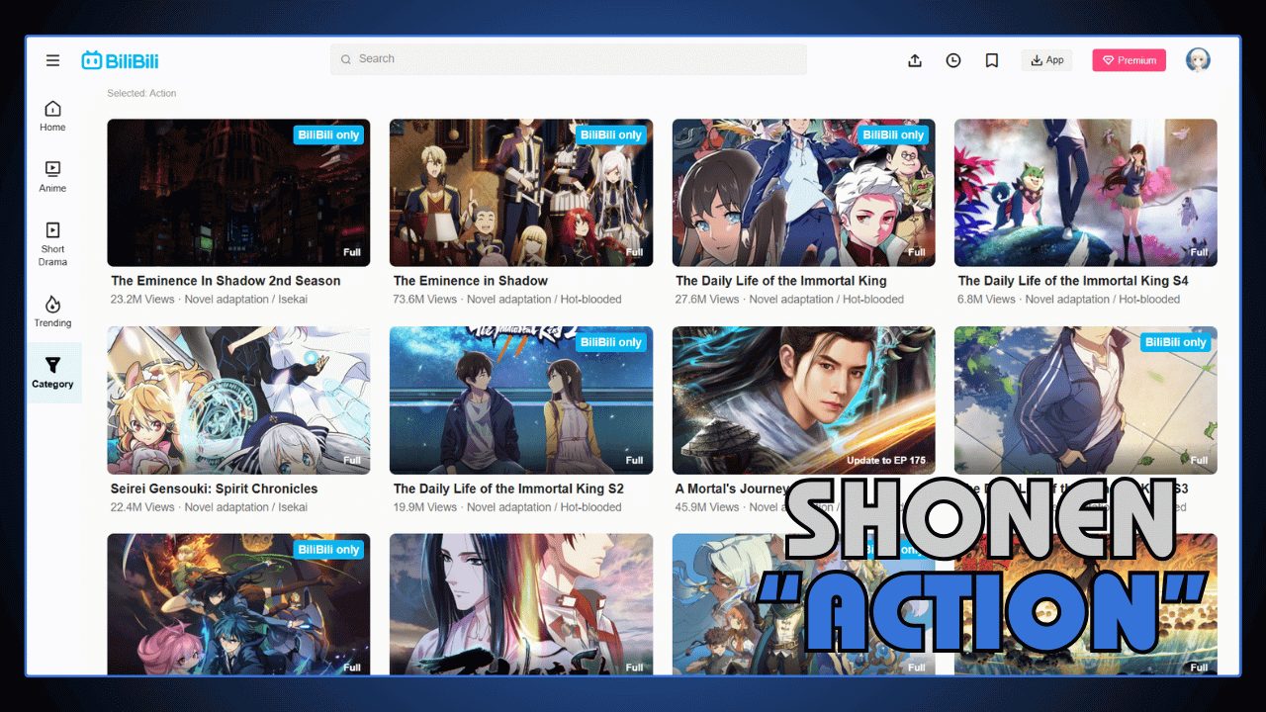Open the App download dropdown
1266x712 pixels.
coord(1046,59)
